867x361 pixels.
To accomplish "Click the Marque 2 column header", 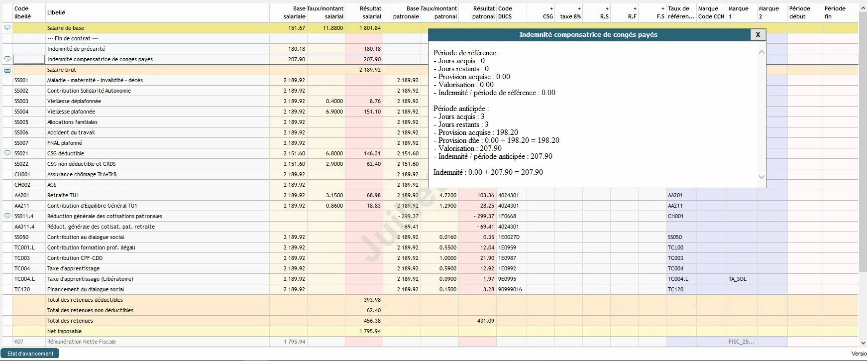I will [772, 12].
